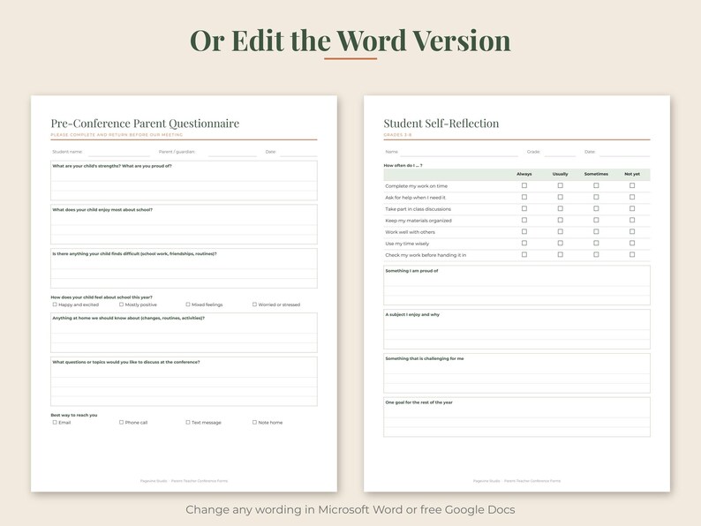Check the Note home contact option
Image resolution: width=701 pixels, height=526 pixels.
point(254,423)
